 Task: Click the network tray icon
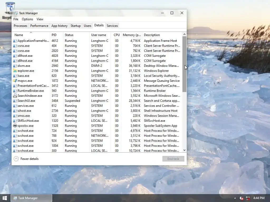tap(248, 198)
